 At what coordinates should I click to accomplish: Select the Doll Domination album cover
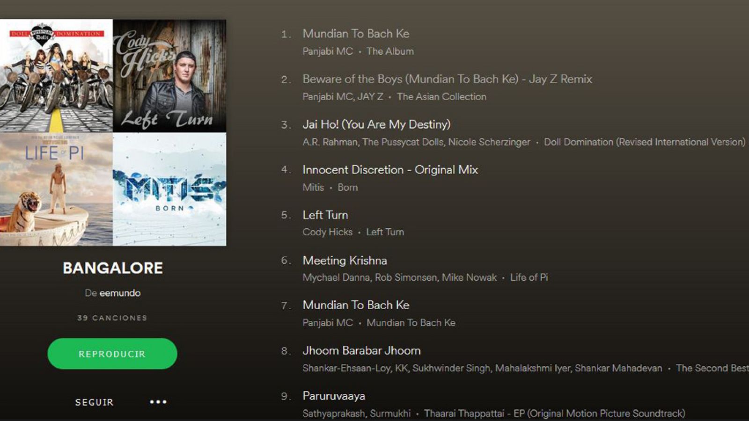56,76
